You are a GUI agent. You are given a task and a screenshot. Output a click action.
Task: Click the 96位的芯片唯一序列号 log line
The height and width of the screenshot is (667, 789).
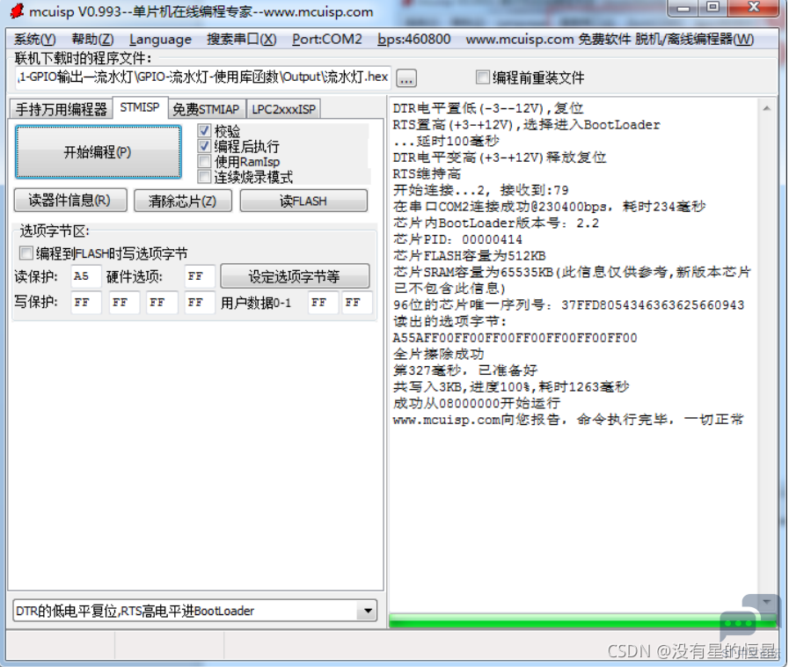coord(568,304)
